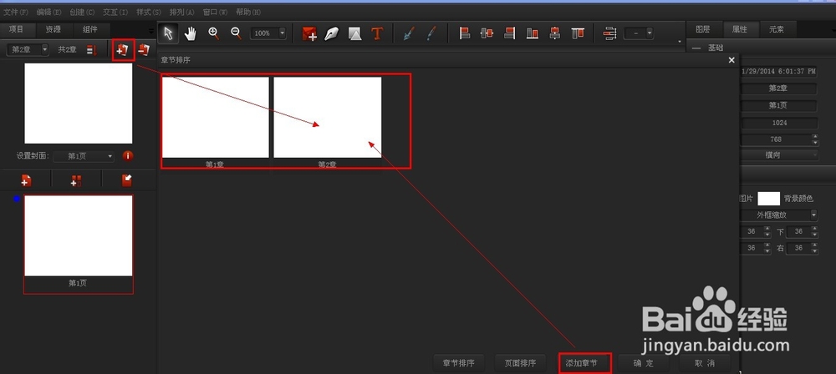Open the 交互(I) menu
Viewport: 836px width, 374px height.
[x=115, y=12]
